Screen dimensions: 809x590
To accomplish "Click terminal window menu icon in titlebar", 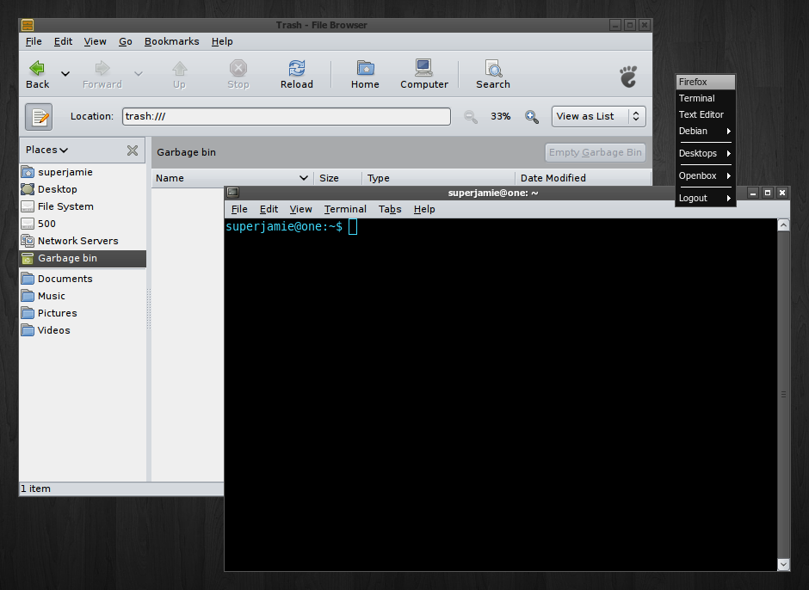I will 232,193.
